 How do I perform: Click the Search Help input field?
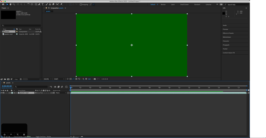pyautogui.click(x=236, y=5)
